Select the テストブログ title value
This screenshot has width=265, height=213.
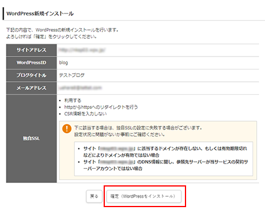(72, 75)
